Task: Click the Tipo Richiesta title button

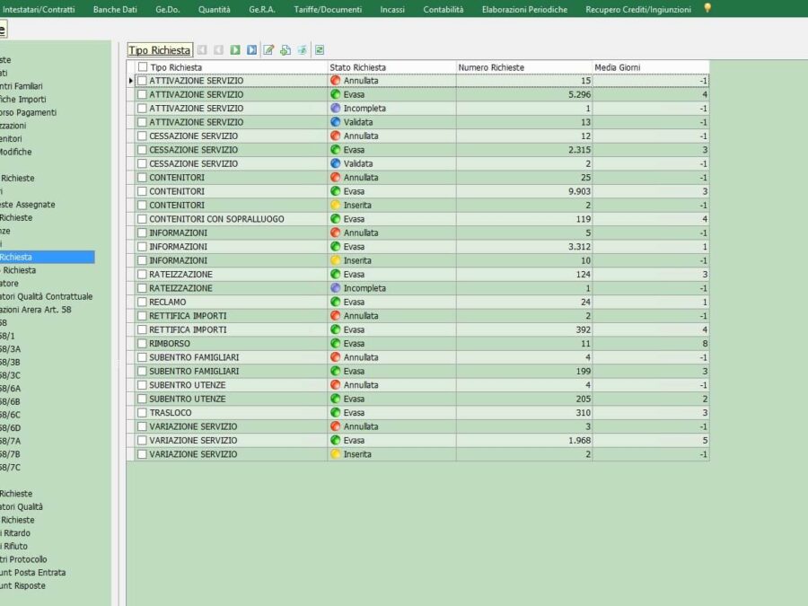Action: [159, 50]
